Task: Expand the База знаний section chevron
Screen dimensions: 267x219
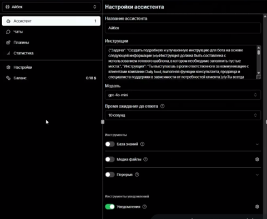Action: [x=257, y=144]
